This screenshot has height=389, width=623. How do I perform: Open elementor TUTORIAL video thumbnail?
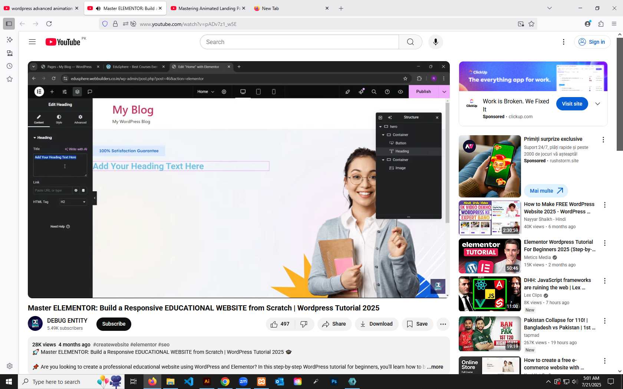(489, 256)
